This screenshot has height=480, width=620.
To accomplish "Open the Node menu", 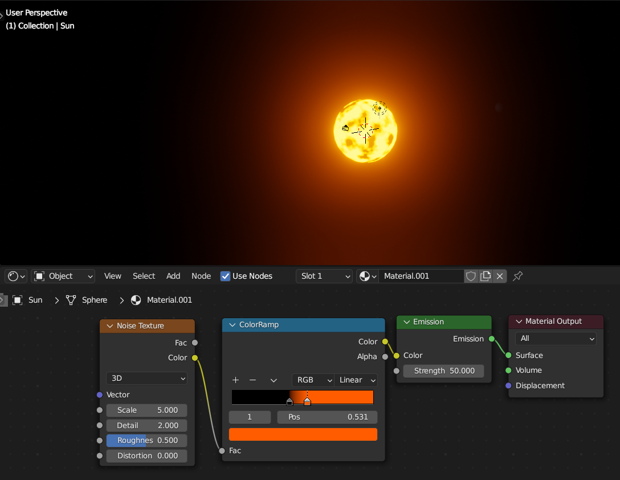I will coord(201,276).
